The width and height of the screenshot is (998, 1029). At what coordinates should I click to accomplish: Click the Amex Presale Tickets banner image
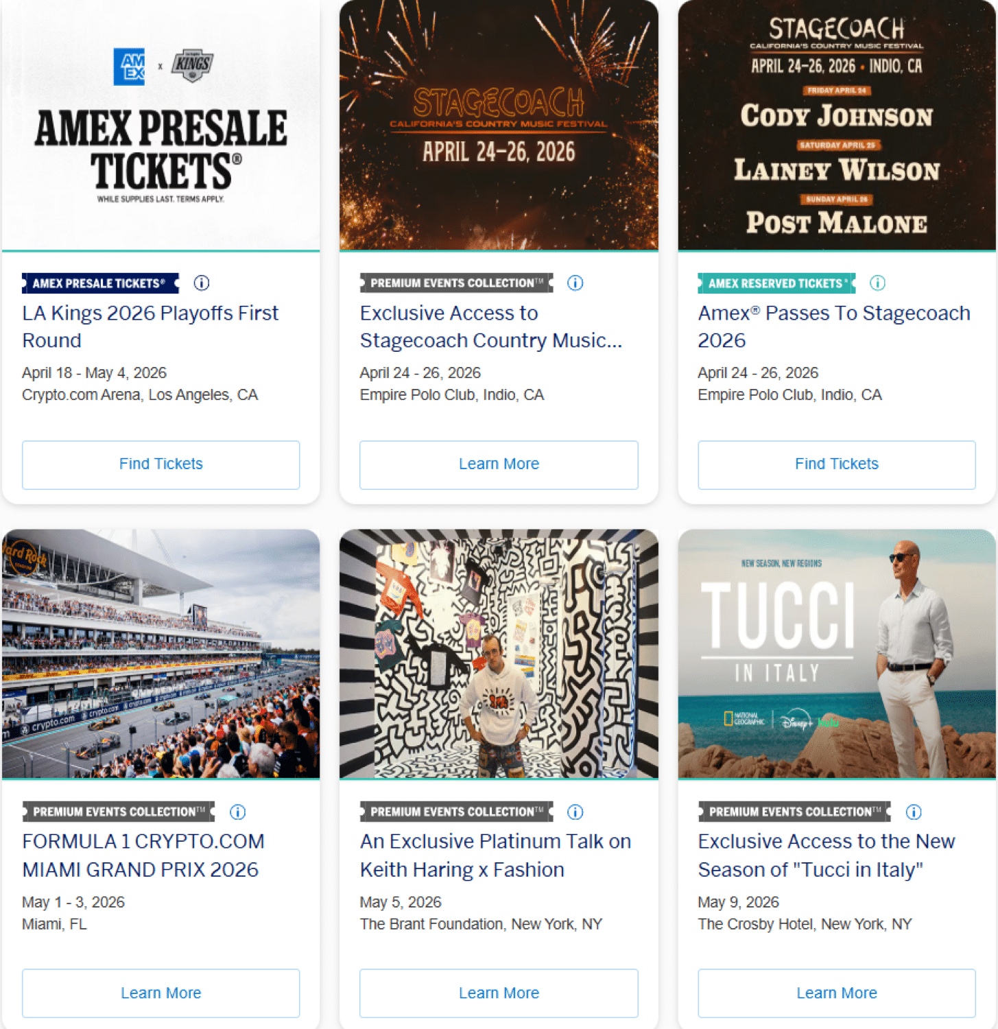161,127
